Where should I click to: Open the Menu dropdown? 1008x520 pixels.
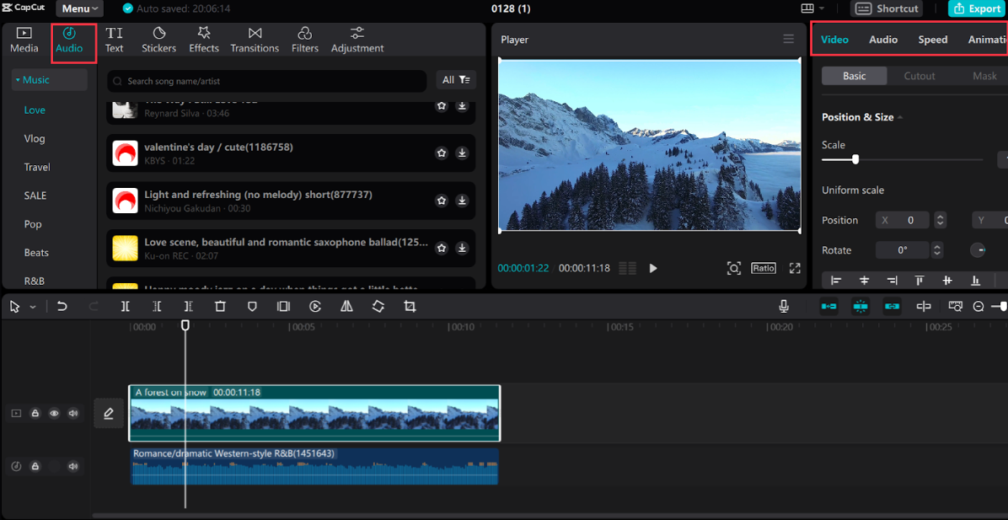click(x=80, y=8)
